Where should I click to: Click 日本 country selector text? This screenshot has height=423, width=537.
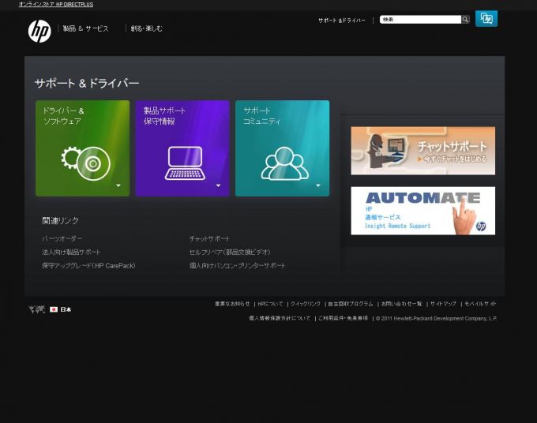click(66, 309)
